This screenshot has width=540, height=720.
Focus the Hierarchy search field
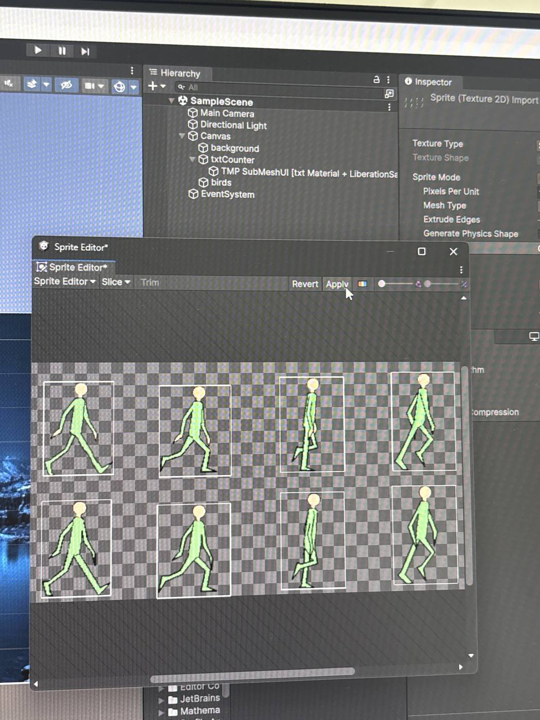[x=278, y=90]
